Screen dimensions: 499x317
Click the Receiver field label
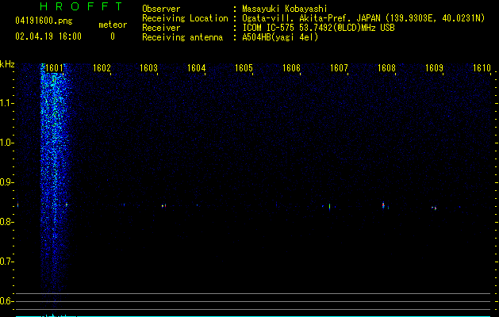tap(161, 28)
